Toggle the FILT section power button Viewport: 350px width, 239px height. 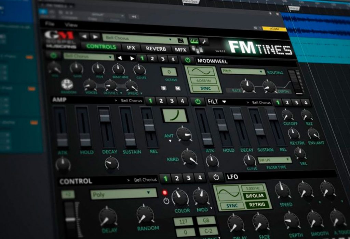(x=198, y=102)
